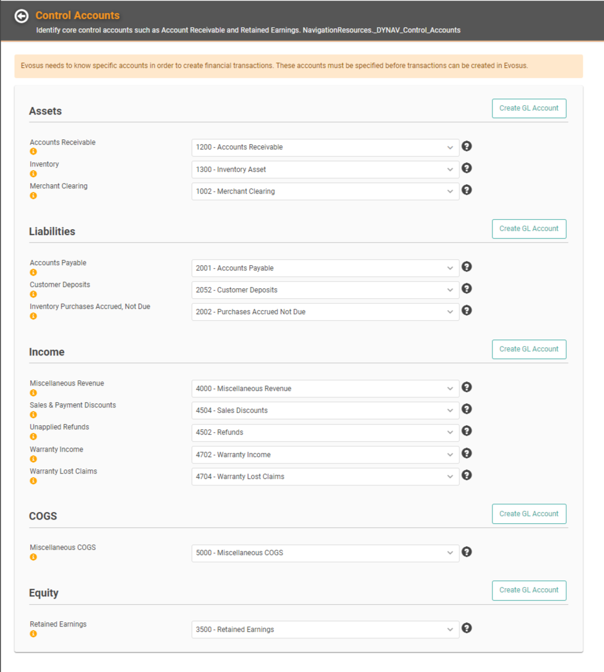This screenshot has height=672, width=604.
Task: Expand the 1300 - Inventory Asset dropdown
Action: pos(325,169)
